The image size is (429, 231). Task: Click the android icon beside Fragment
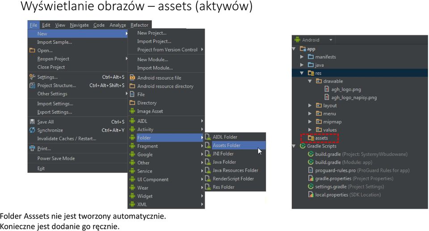pos(132,146)
